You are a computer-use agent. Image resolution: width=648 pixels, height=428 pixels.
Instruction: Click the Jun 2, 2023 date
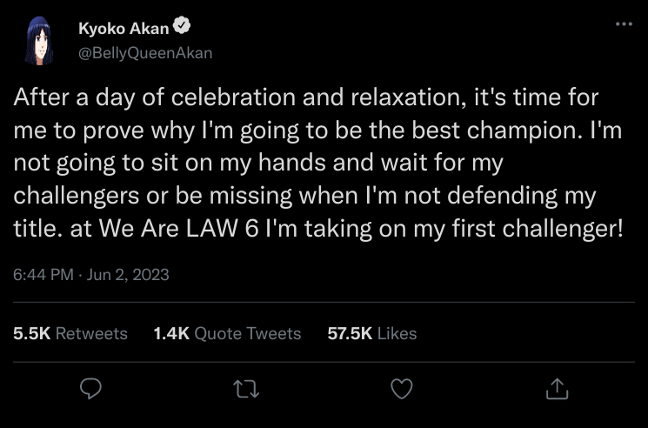click(128, 275)
